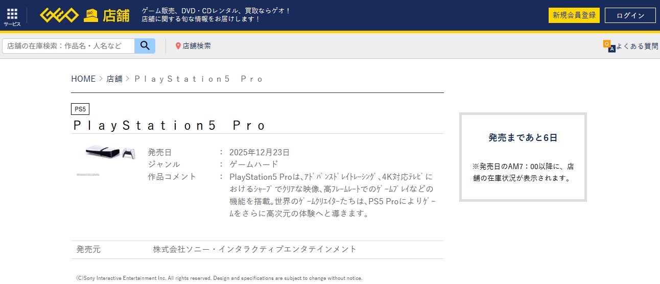Click the Q&A icon beside よくある質問
This screenshot has height=284, width=660.
608,46
